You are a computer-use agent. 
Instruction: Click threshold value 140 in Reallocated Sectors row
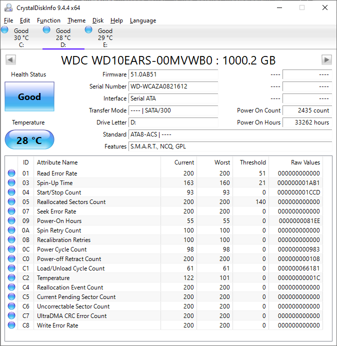click(x=260, y=201)
